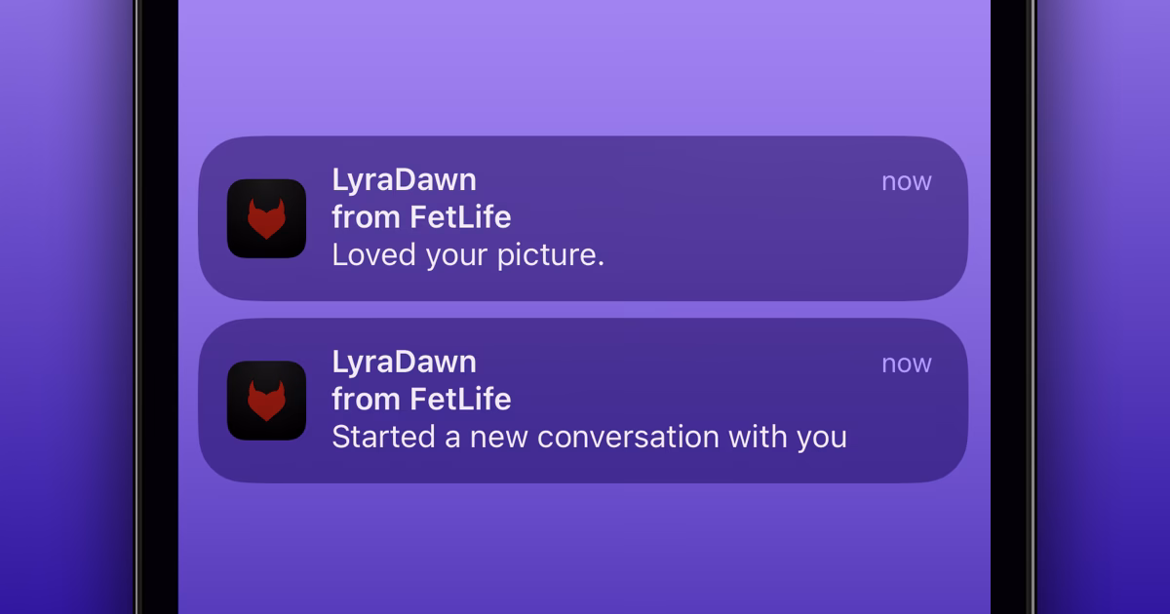Open the 'Loved your picture' notification
1170x614 pixels.
click(585, 216)
